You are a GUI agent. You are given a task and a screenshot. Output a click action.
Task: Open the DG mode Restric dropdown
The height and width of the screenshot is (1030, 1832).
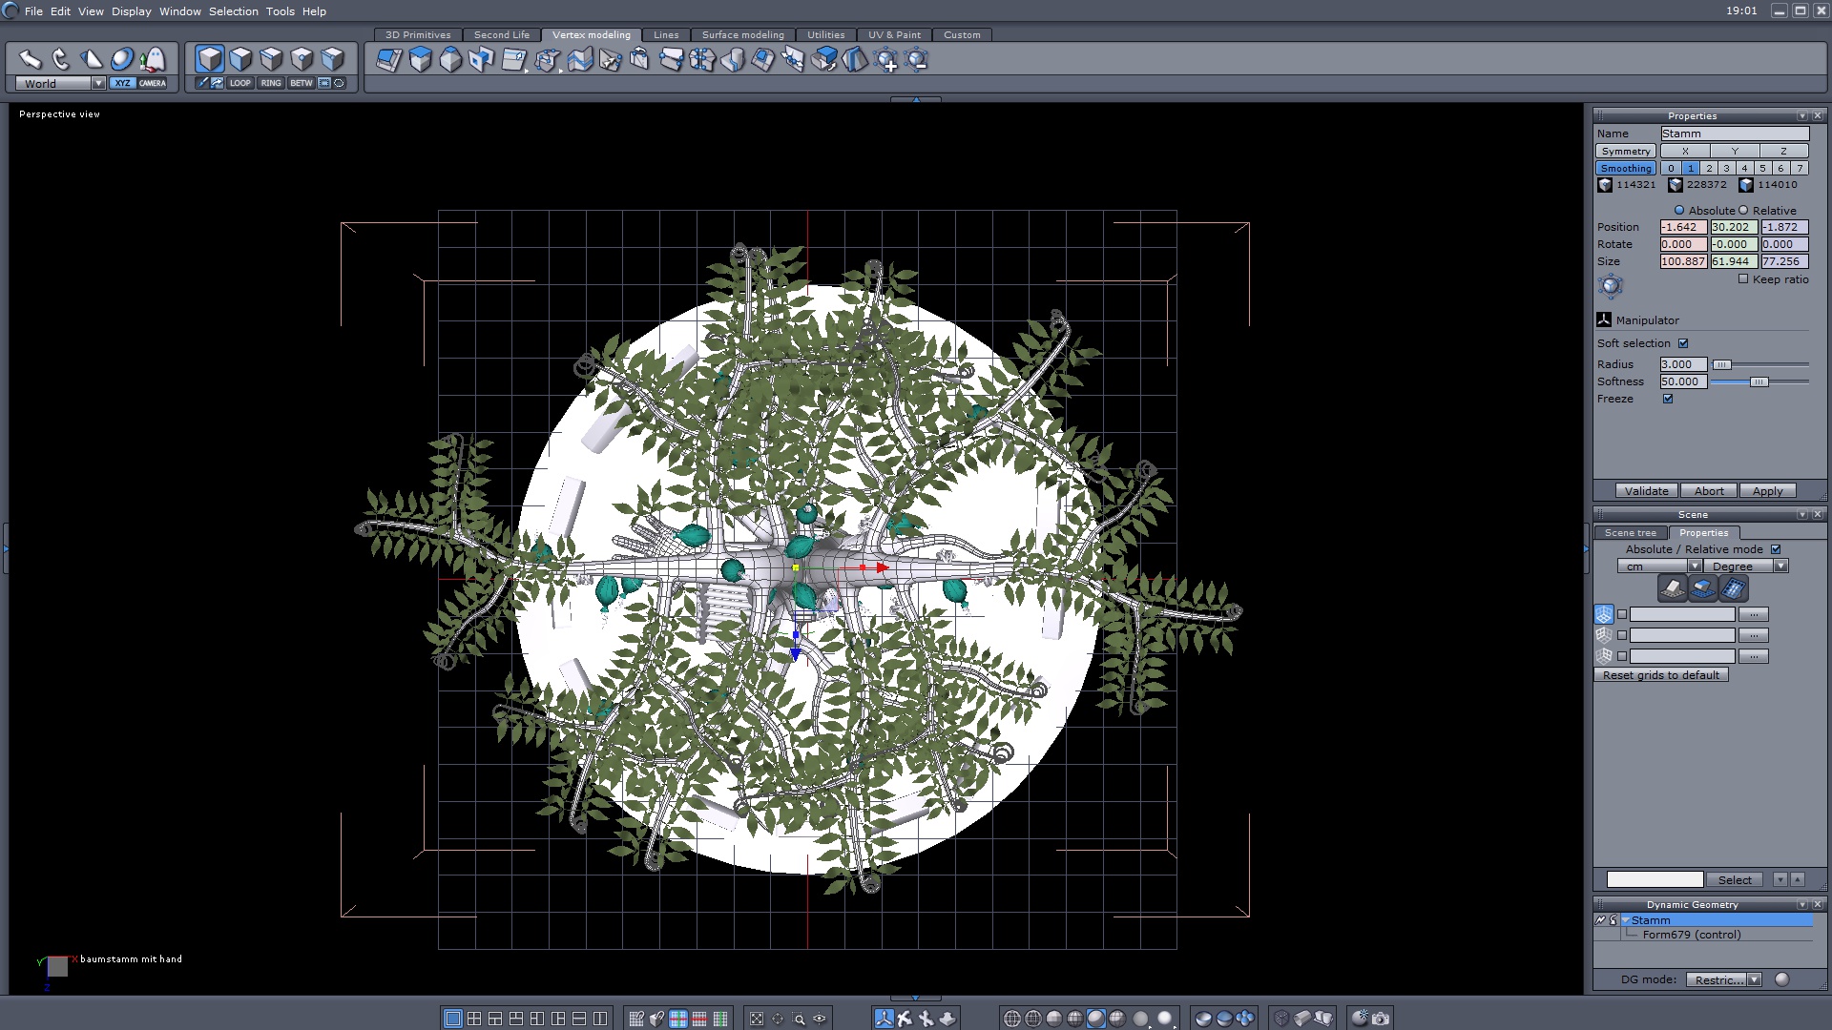1754,979
